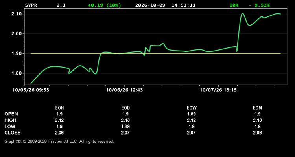Click the EOM open value 1.9

(257, 114)
